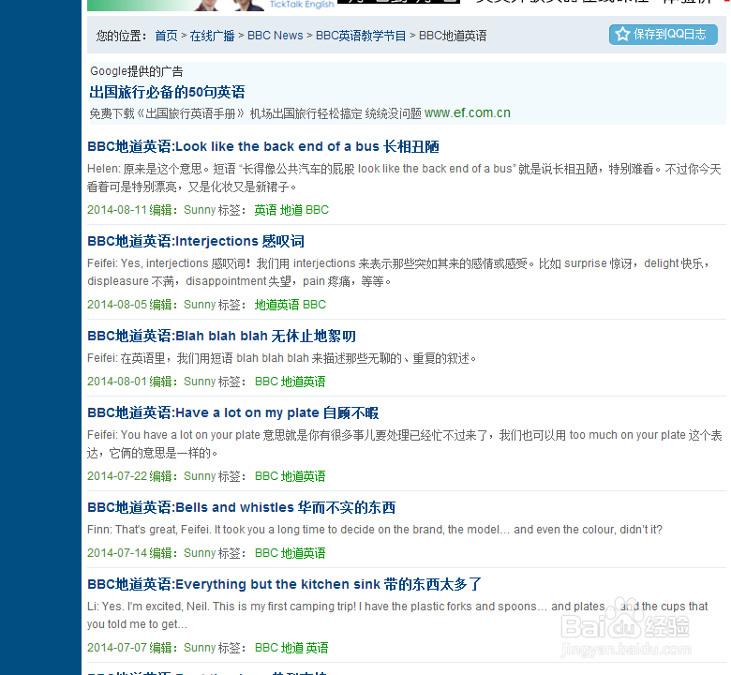Click Google提供的广告 label
Image resolution: width=731 pixels, height=675 pixels.
click(136, 71)
